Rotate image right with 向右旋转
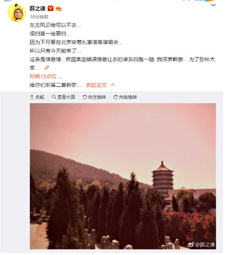227x255 pixels. pyautogui.click(x=125, y=97)
